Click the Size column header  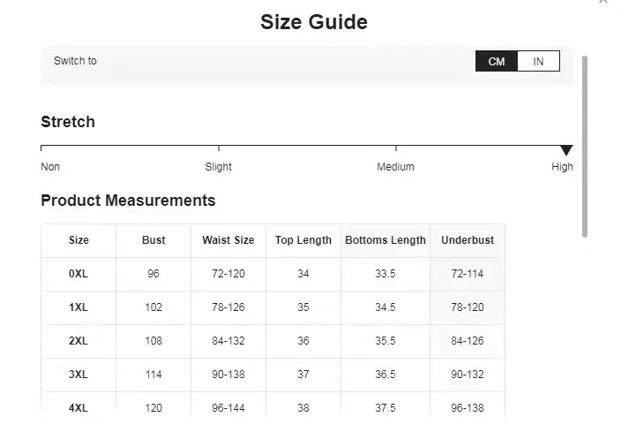(x=79, y=240)
